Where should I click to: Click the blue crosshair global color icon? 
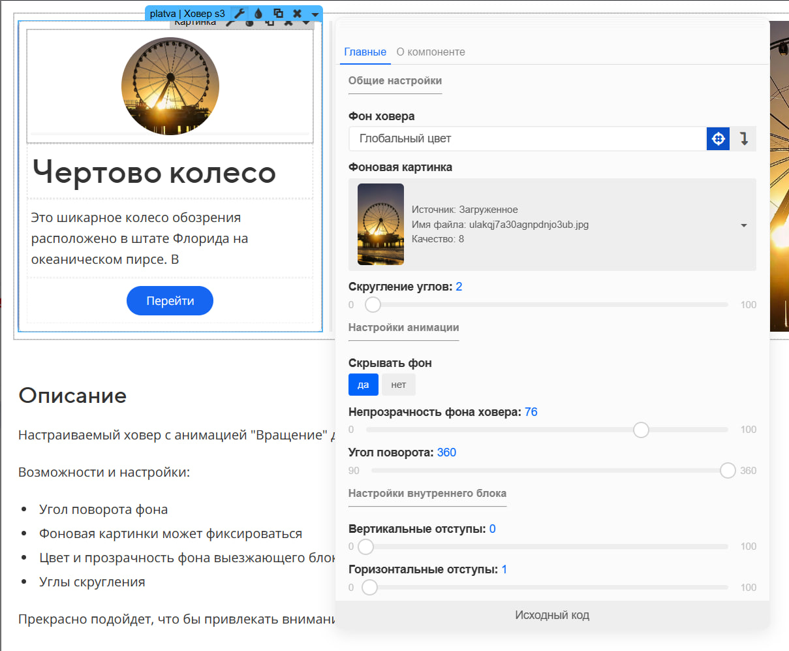[718, 138]
